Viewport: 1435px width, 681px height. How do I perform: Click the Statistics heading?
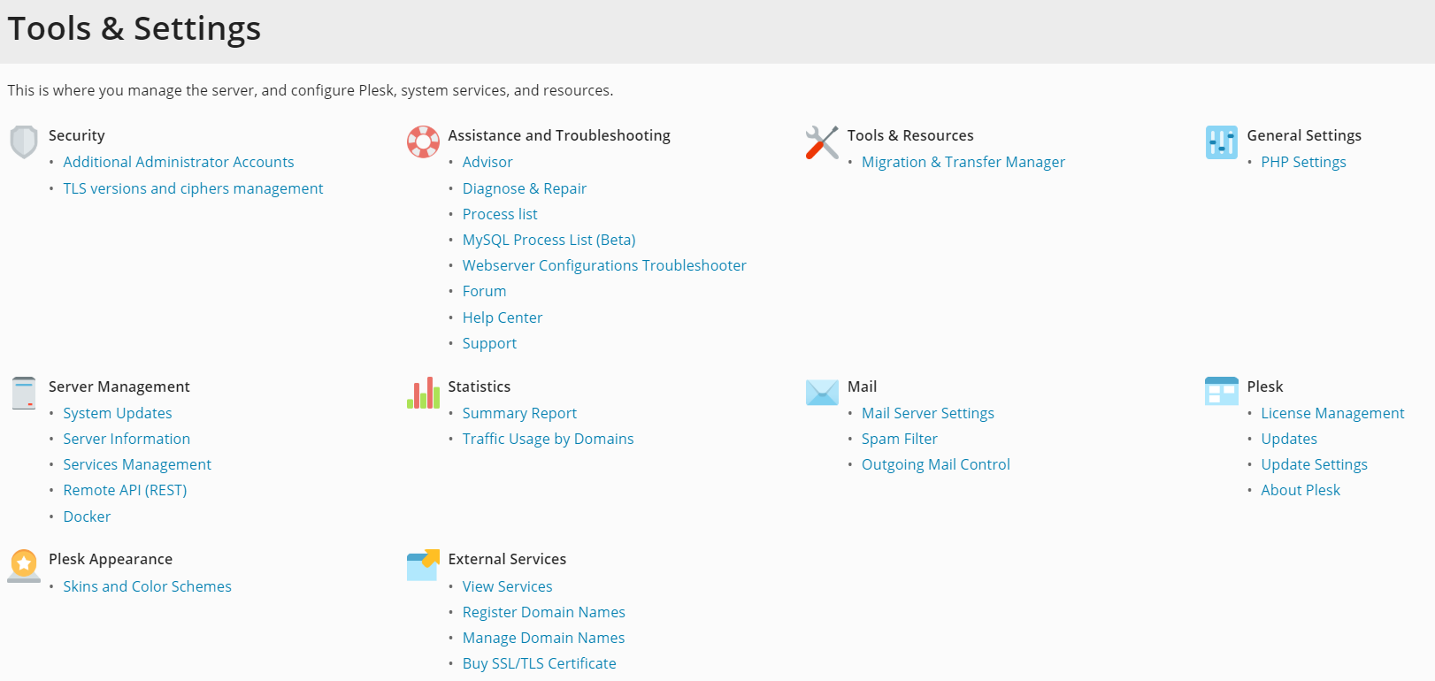[480, 386]
